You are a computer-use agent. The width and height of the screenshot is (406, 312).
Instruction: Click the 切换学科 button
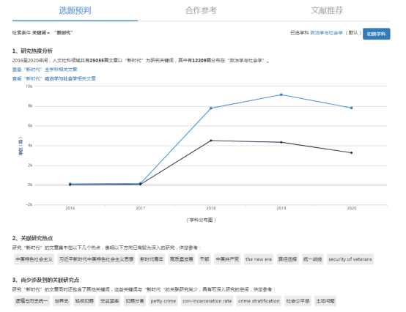[376, 34]
